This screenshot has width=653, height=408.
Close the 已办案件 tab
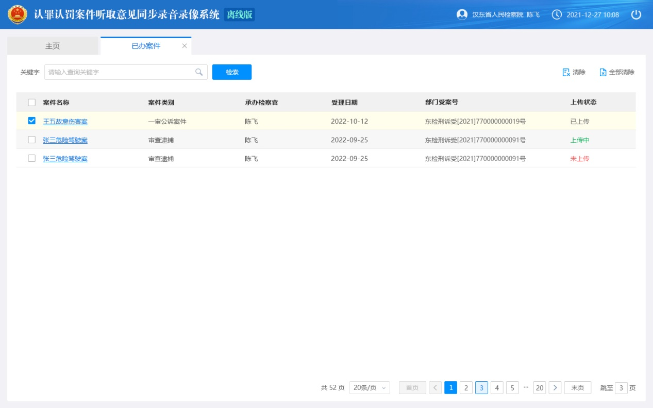185,46
